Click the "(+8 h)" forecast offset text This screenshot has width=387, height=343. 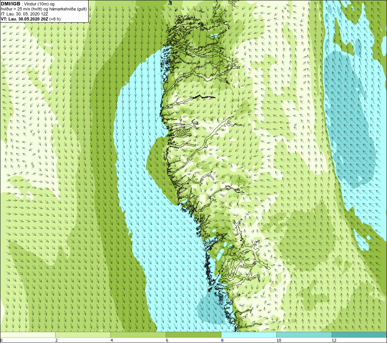(55, 19)
